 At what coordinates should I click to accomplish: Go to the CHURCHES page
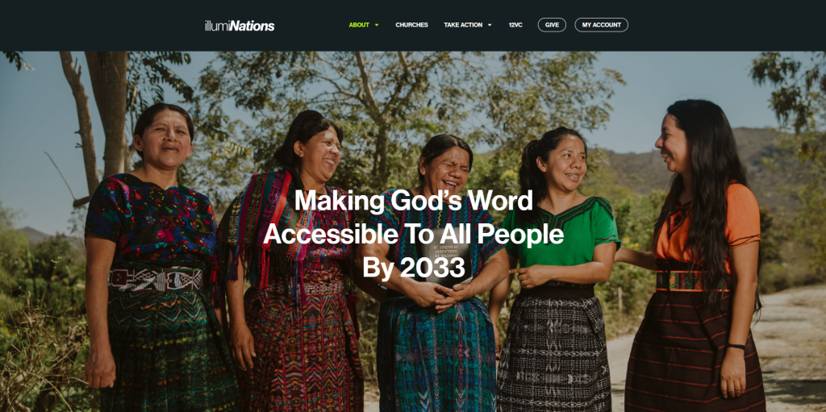pos(411,25)
